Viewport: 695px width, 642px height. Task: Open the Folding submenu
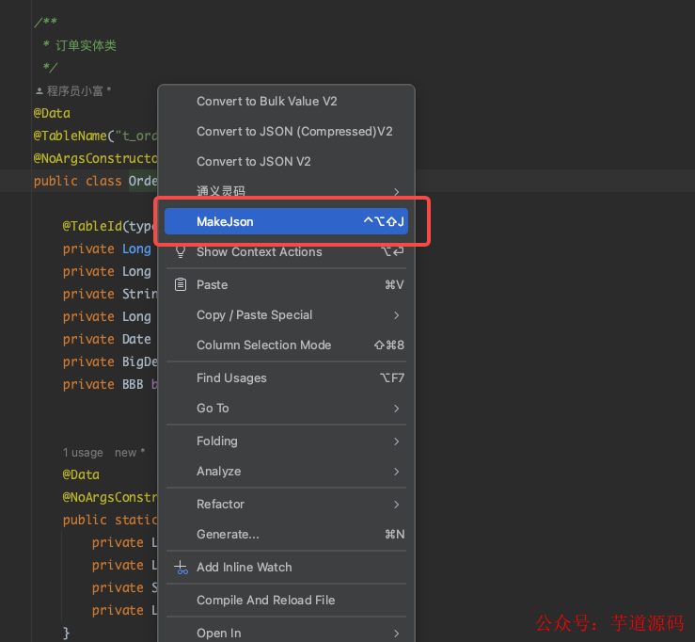(x=286, y=441)
